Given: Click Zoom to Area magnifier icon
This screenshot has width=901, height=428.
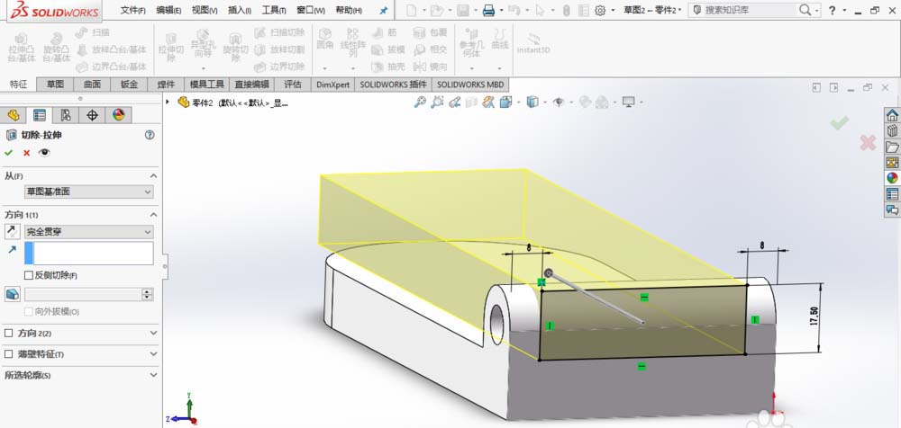Looking at the screenshot, I should pos(437,103).
